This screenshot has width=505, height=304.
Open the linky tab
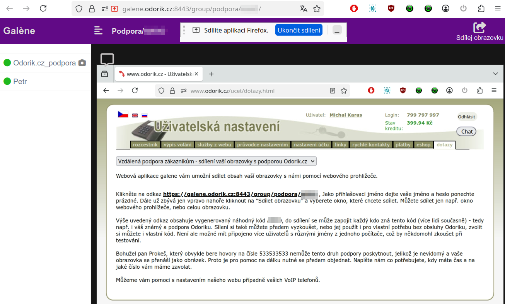[x=341, y=145]
